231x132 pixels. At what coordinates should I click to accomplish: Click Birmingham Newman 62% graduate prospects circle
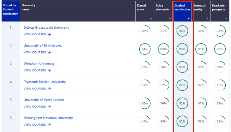[x=220, y=121]
